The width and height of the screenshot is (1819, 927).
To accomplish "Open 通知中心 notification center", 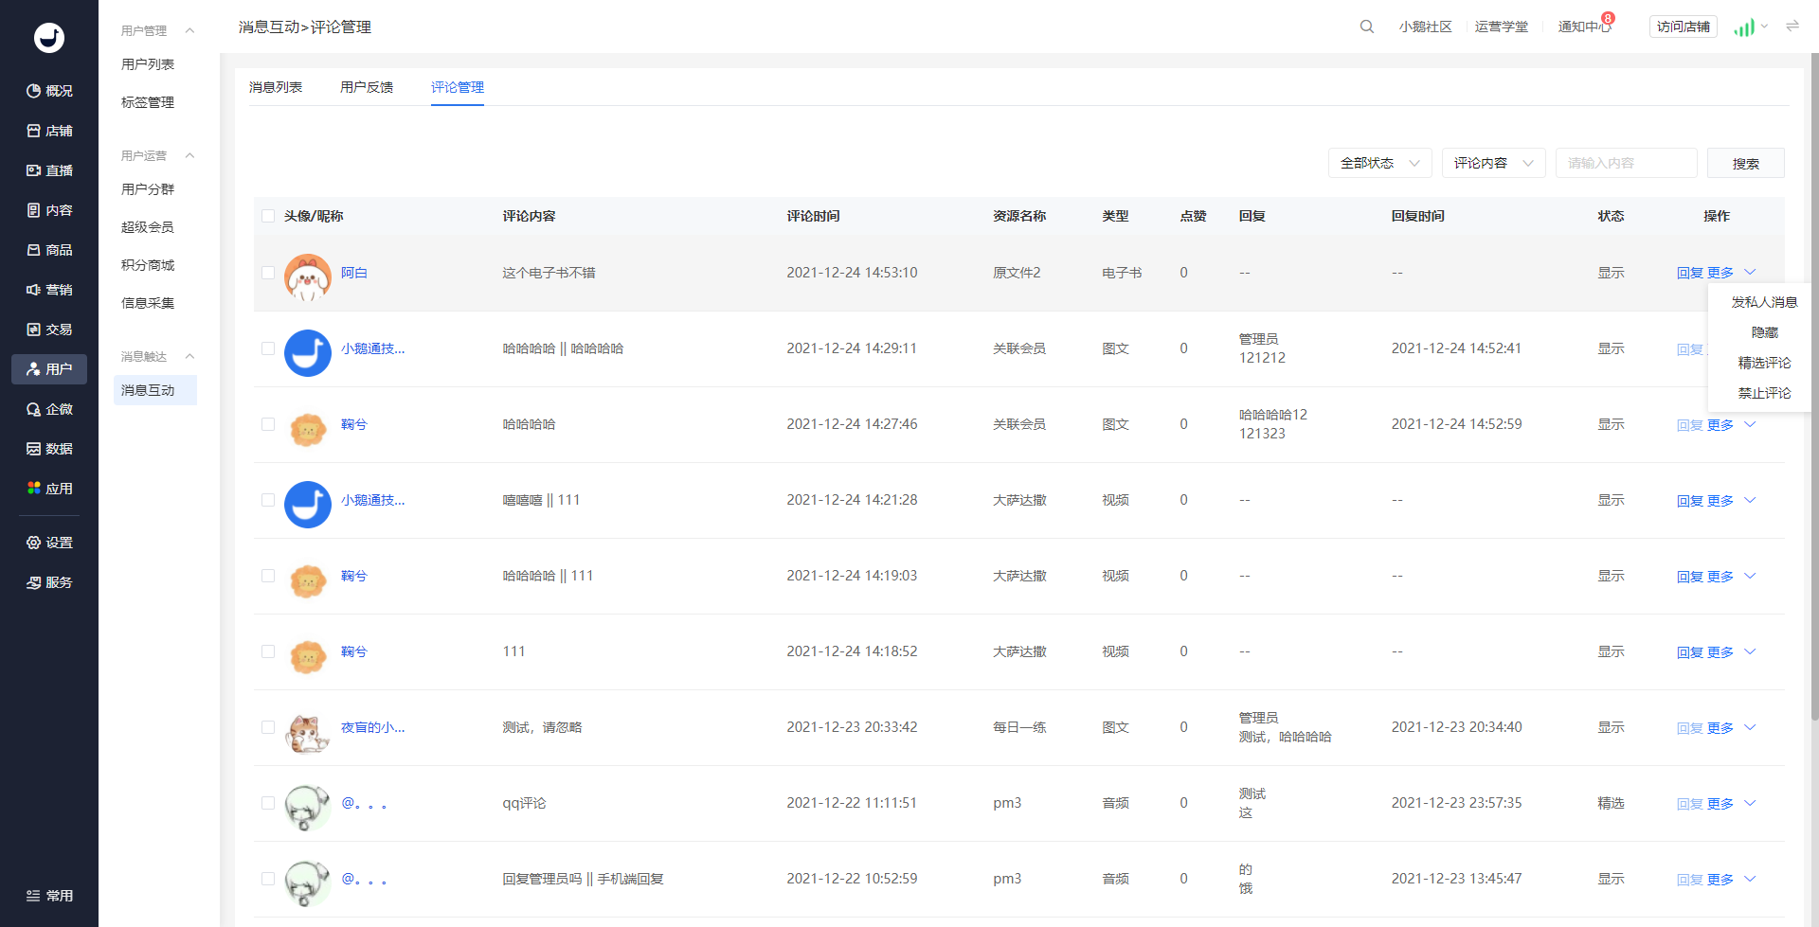I will click(1584, 27).
